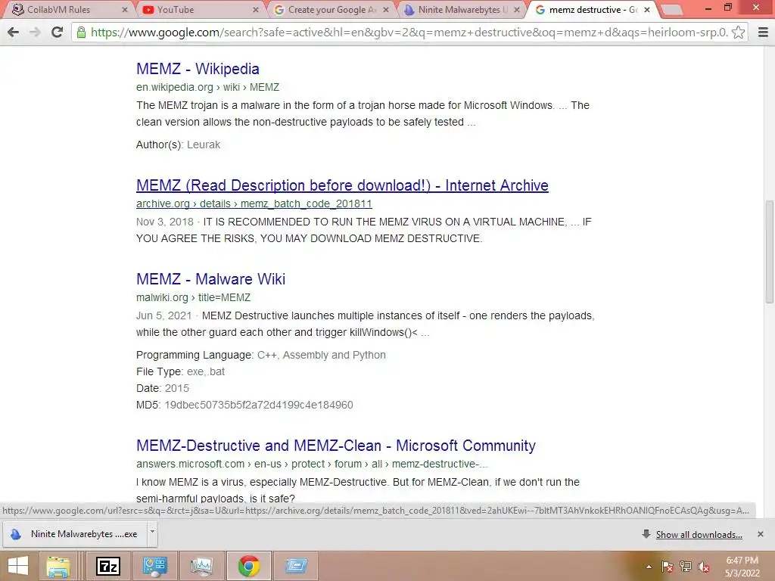Screen dimensions: 775x581
Task: Go back using the browser back arrow
Action: coord(13,33)
